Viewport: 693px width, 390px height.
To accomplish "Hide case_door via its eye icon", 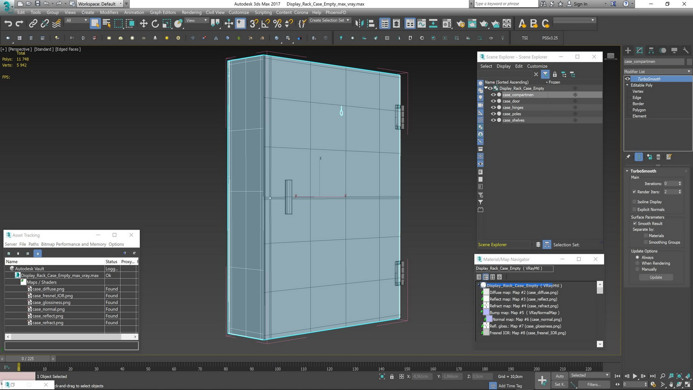I will point(493,101).
